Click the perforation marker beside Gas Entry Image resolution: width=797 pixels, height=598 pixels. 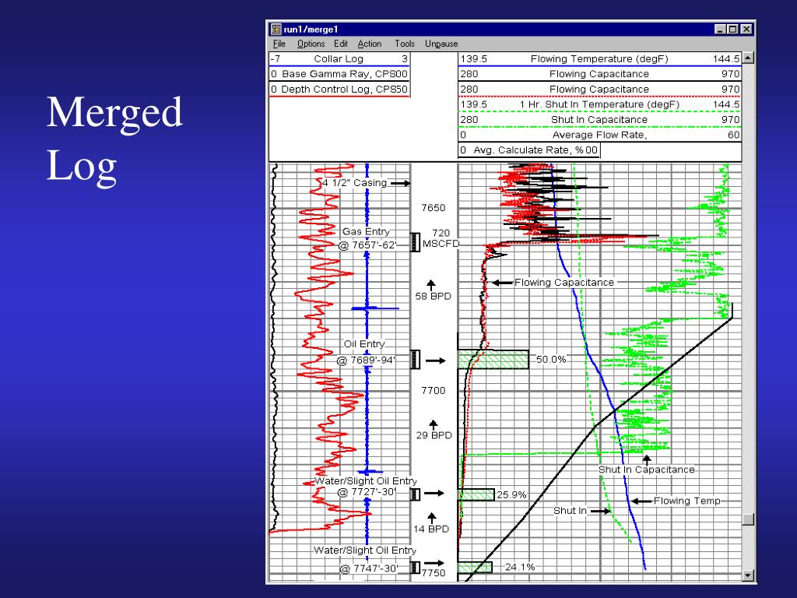tap(416, 242)
